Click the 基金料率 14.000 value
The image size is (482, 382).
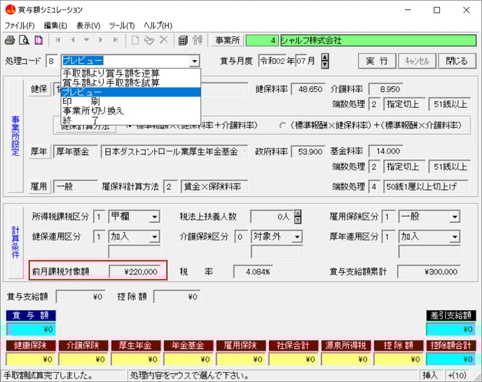tap(386, 151)
